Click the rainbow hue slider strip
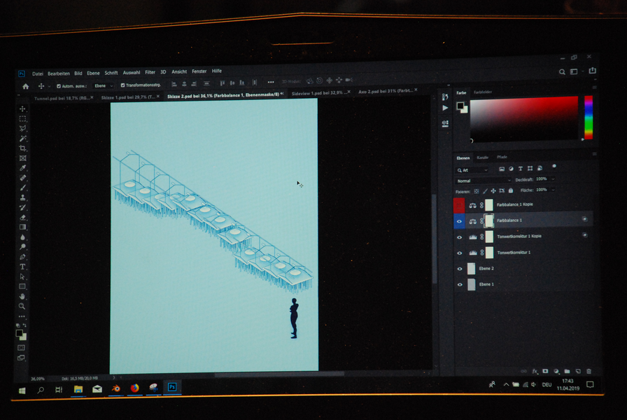The image size is (627, 420). (589, 117)
